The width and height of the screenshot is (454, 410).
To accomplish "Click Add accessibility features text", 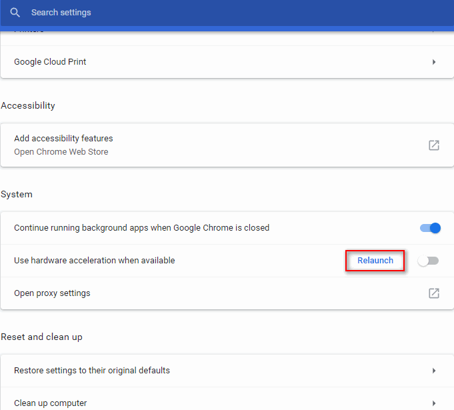I will [63, 139].
